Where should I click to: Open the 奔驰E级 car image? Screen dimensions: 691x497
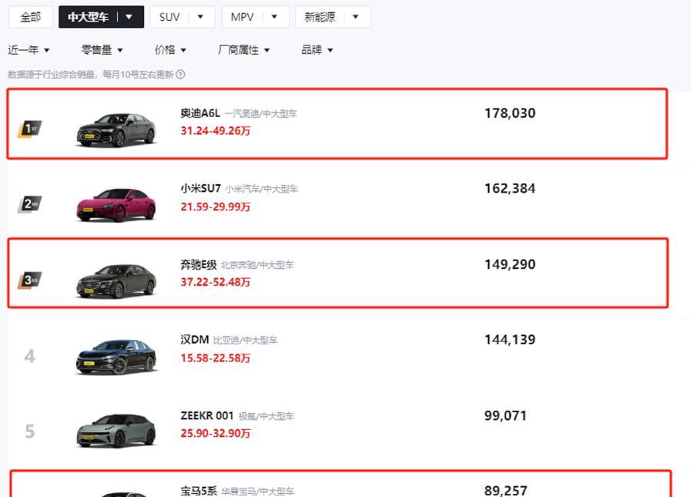tap(116, 280)
